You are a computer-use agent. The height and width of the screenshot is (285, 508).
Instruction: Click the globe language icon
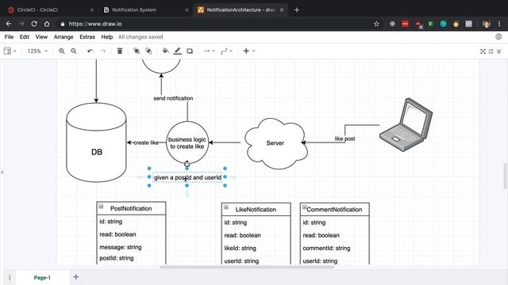pos(498,37)
